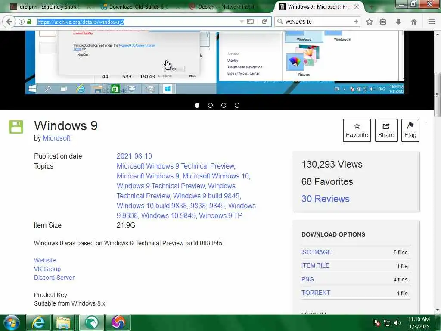Image resolution: width=441 pixels, height=331 pixels.
Task: Open the green circular app on taskbar
Action: tap(91, 322)
